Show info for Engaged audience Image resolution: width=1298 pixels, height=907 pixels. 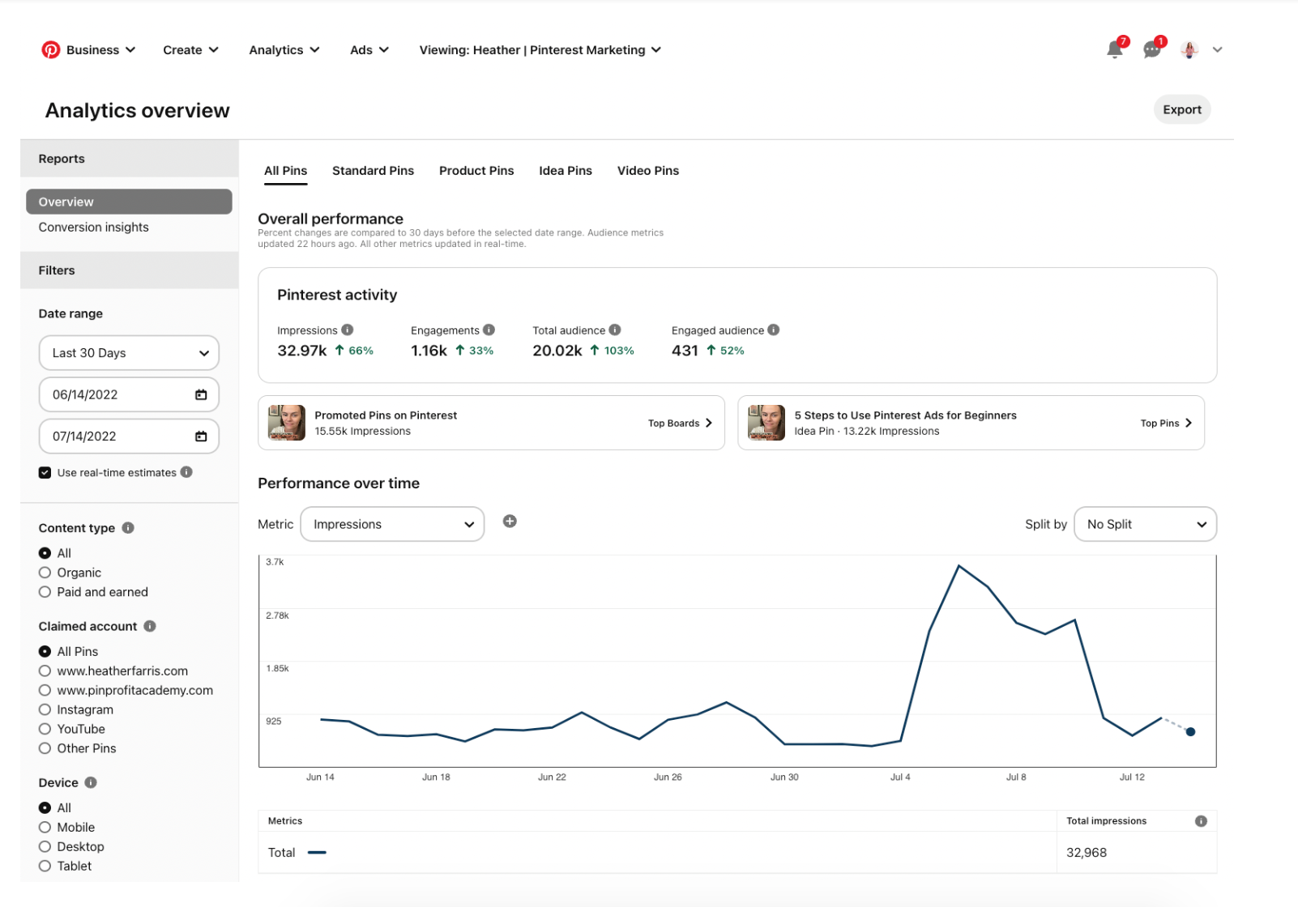[x=774, y=330]
